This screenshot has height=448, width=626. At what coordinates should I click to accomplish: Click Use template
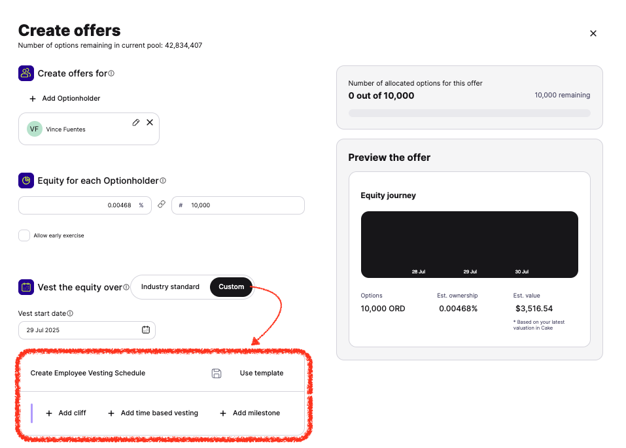pos(262,373)
